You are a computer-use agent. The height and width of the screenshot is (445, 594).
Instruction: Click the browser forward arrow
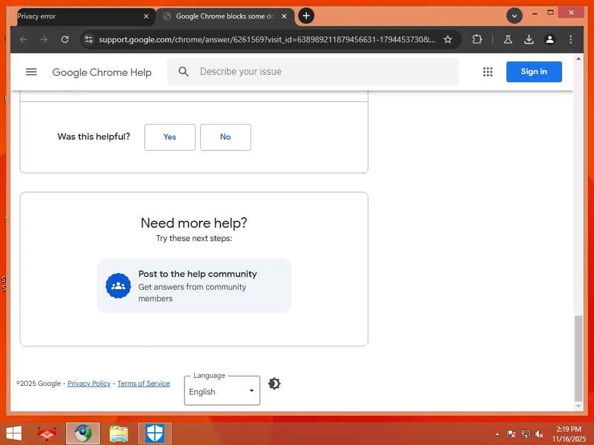[x=44, y=39]
